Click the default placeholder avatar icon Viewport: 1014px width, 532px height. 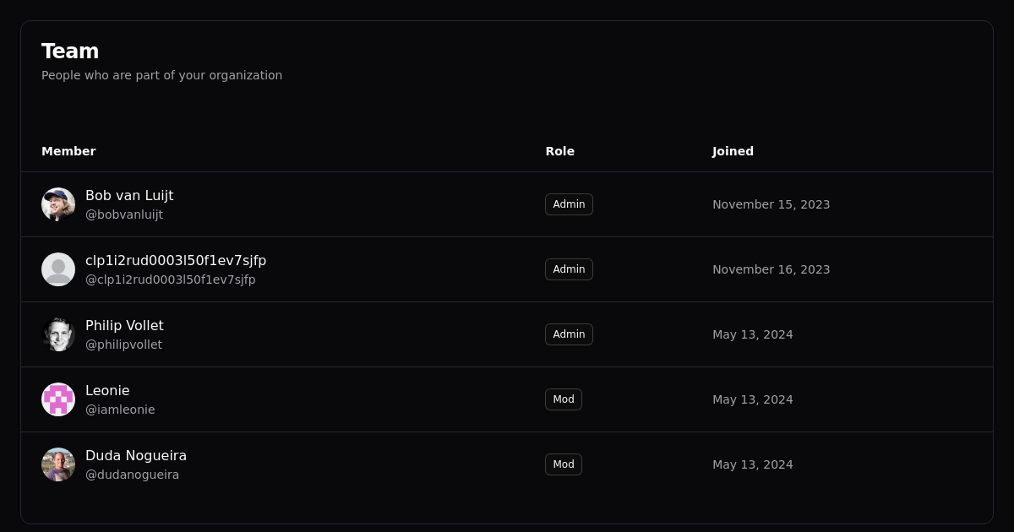(x=58, y=269)
